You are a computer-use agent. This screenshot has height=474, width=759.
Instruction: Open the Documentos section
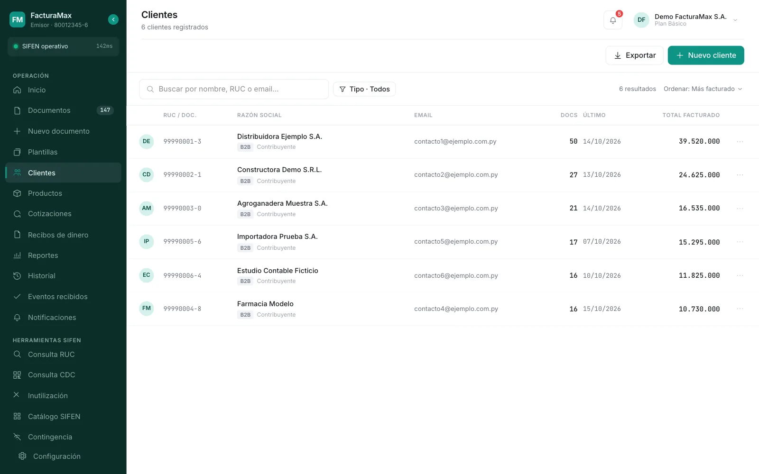[63, 110]
